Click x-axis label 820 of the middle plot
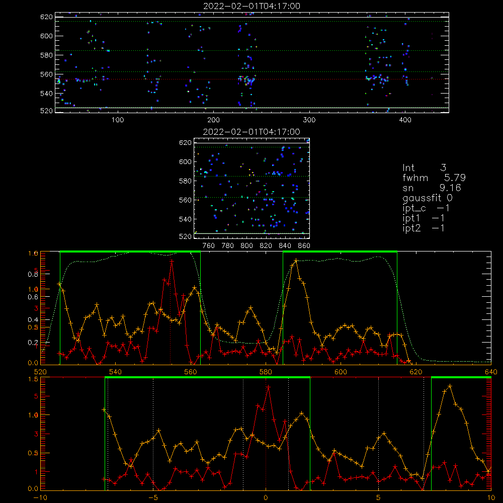 (266, 246)
